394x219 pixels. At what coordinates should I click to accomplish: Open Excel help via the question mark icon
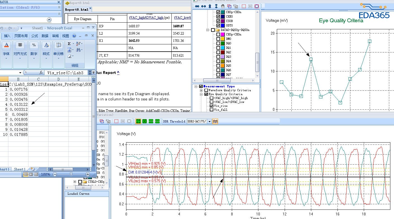point(74,36)
